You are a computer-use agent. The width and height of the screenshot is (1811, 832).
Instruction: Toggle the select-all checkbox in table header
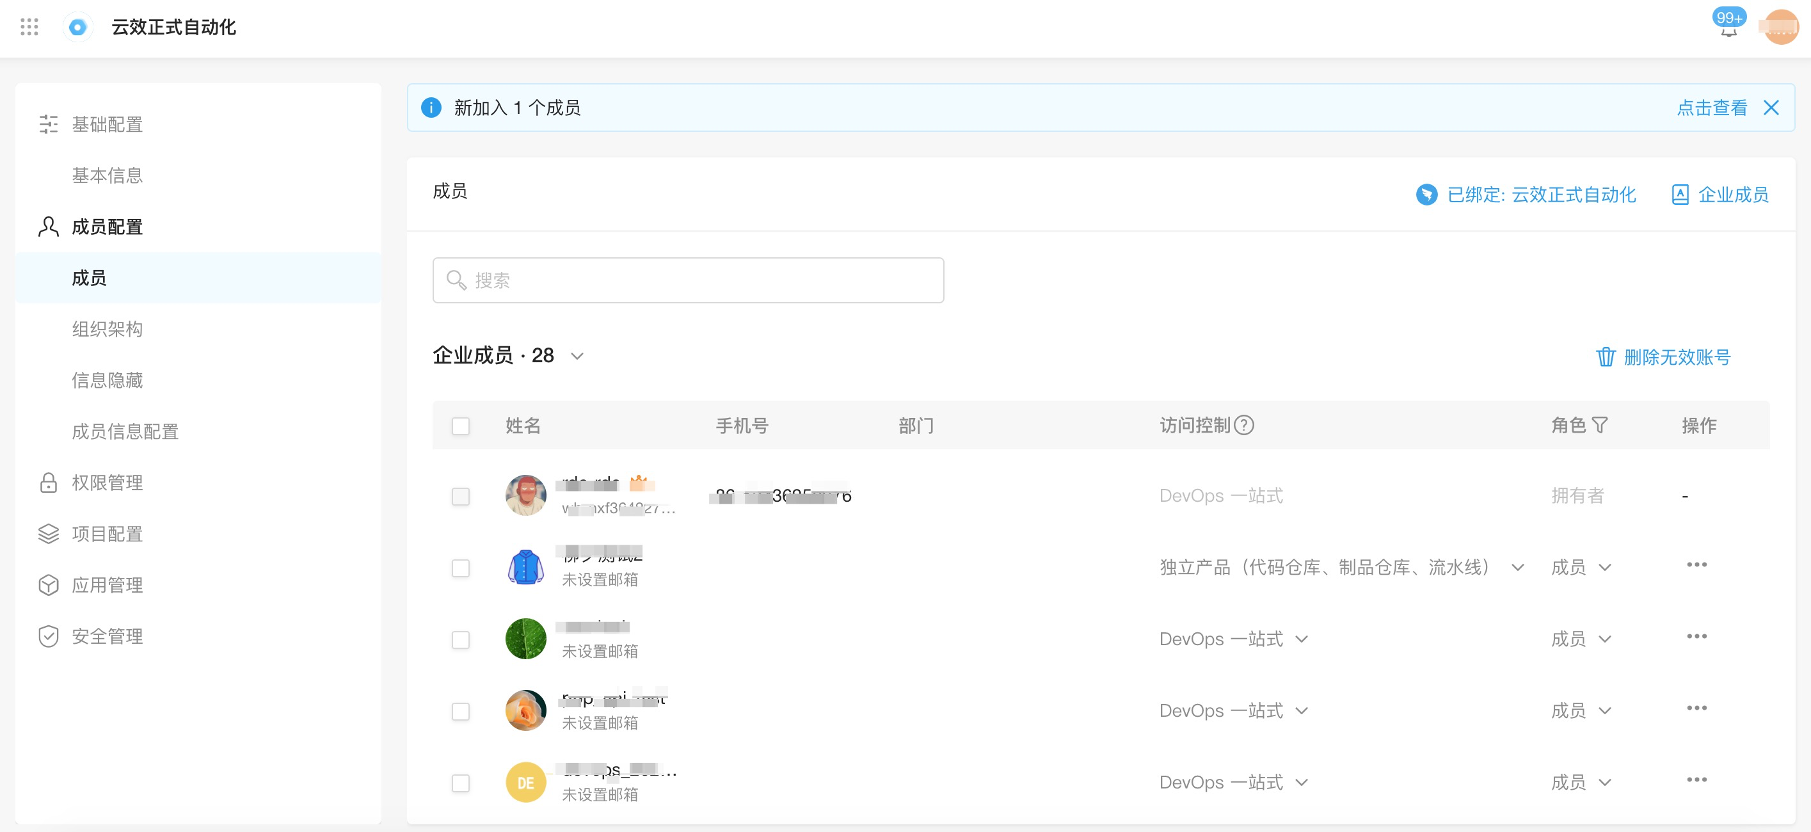pyautogui.click(x=461, y=426)
